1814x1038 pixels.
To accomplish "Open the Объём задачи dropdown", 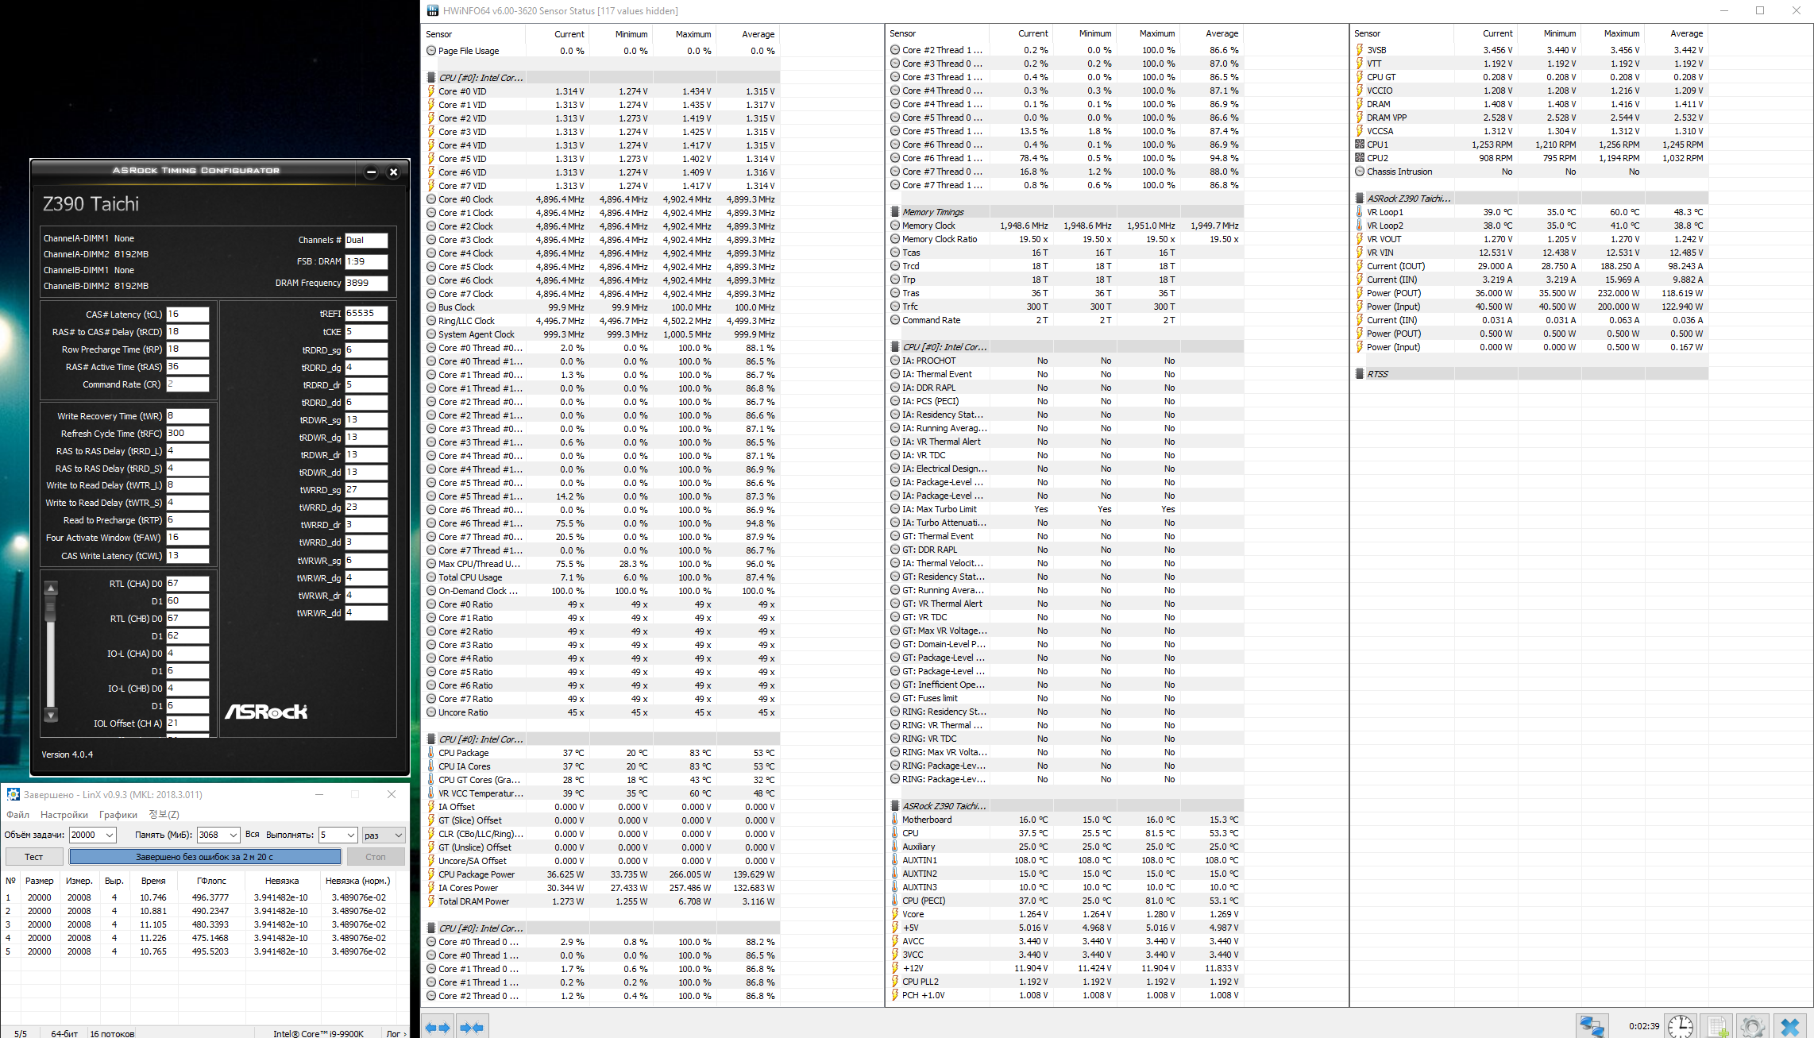I will (110, 835).
